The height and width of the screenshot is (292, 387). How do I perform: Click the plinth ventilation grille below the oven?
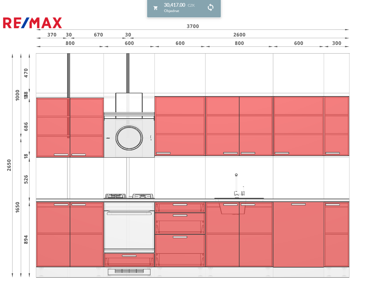point(129,272)
